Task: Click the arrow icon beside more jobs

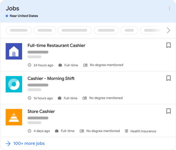Action: (x=8, y=143)
